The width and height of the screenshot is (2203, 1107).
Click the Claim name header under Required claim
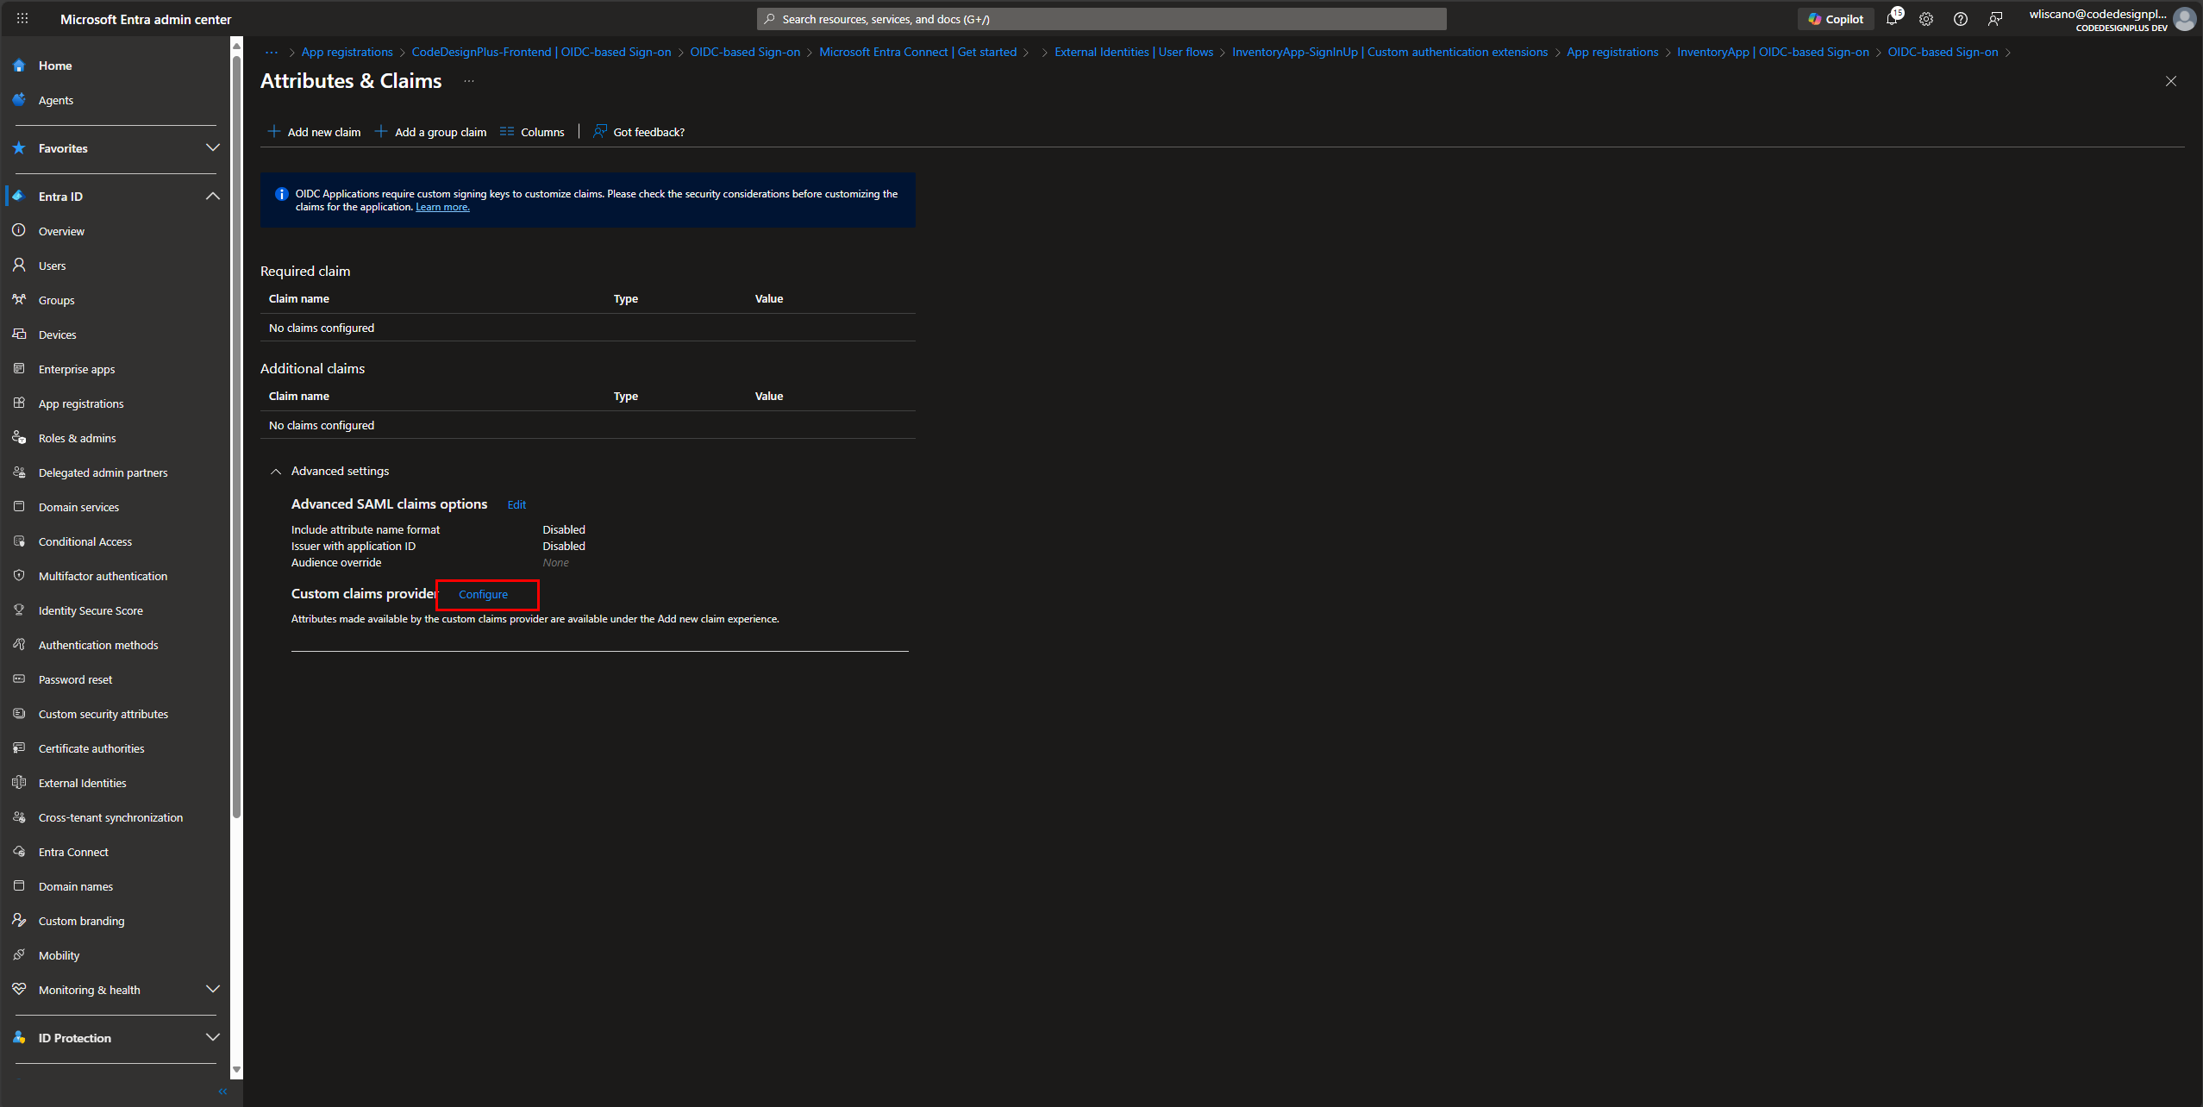click(299, 299)
